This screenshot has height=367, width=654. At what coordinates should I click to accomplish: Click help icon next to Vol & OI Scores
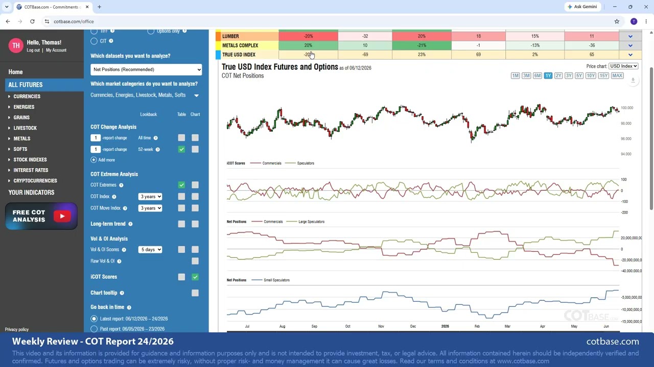[x=124, y=250]
